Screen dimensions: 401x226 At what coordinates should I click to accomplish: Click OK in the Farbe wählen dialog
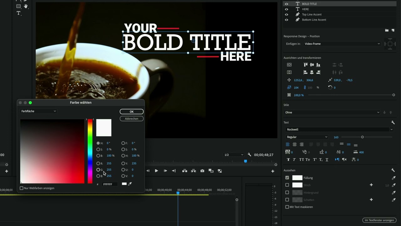132,112
